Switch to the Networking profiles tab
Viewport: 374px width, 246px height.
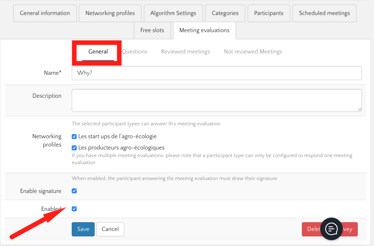coord(110,13)
